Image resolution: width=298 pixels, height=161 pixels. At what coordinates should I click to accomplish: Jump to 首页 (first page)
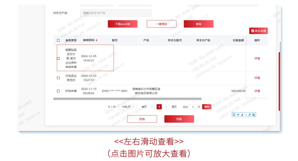tap(143, 107)
